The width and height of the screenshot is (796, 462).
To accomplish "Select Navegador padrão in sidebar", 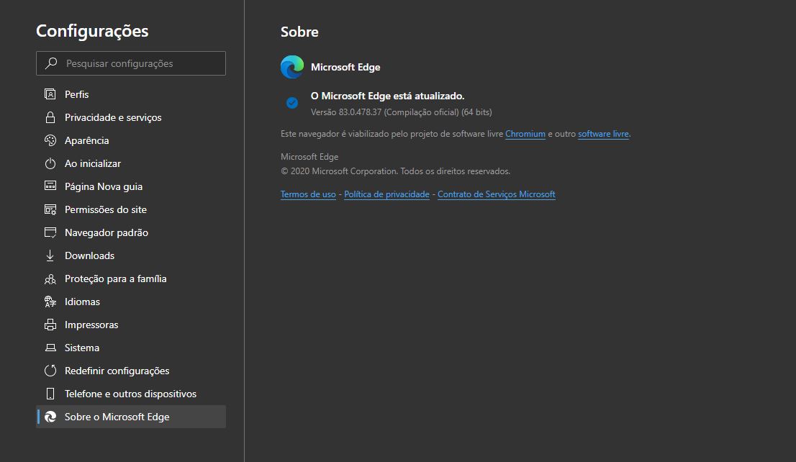I will click(107, 232).
